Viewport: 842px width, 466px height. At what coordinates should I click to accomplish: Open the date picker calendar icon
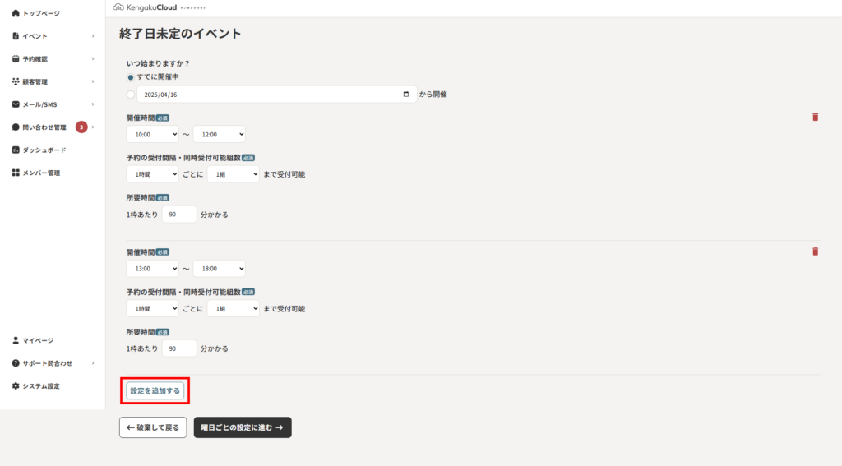click(406, 94)
